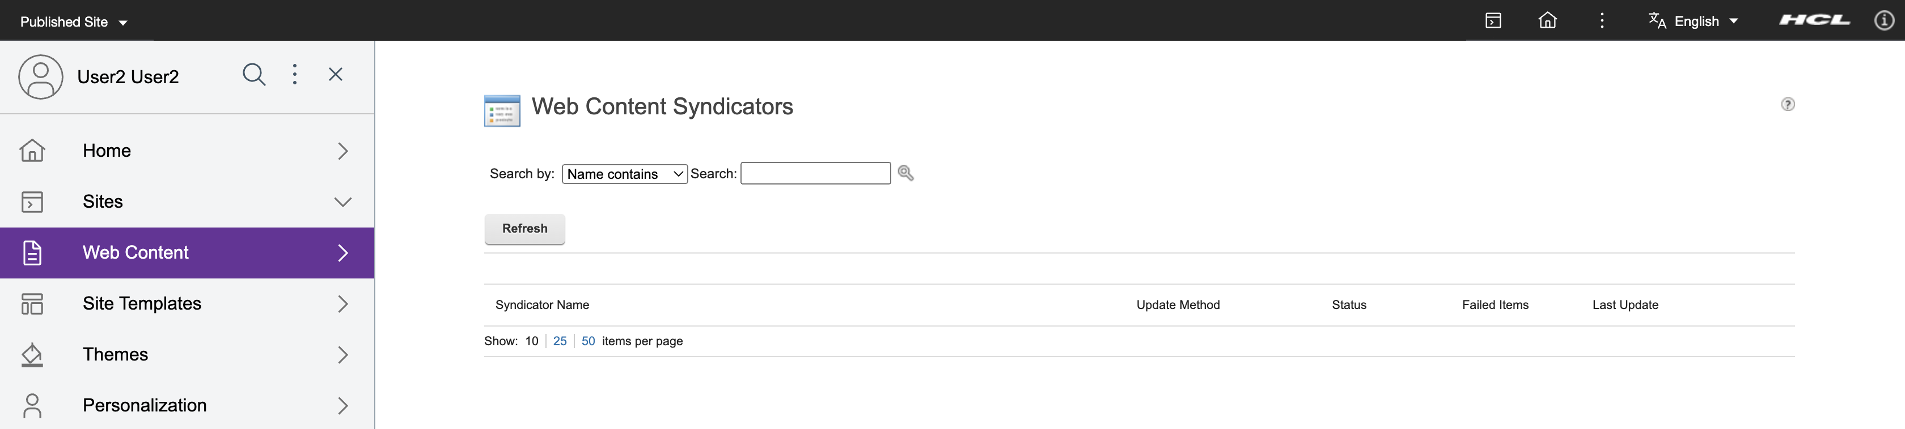1905x429 pixels.
Task: Open the top bar three-dot menu
Action: tap(1602, 21)
